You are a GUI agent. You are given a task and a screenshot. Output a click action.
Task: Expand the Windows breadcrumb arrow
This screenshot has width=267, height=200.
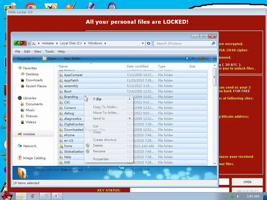point(105,43)
